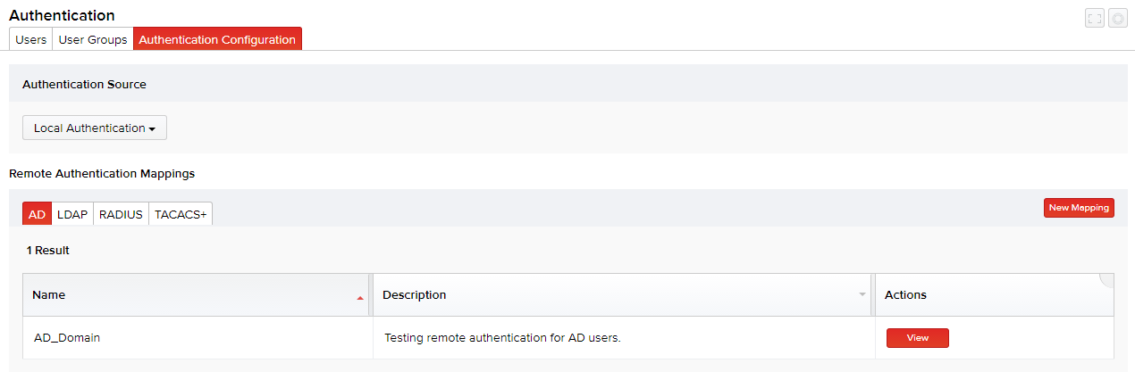Click the Name column sort arrow
Viewport: 1135px width, 380px height.
[360, 296]
